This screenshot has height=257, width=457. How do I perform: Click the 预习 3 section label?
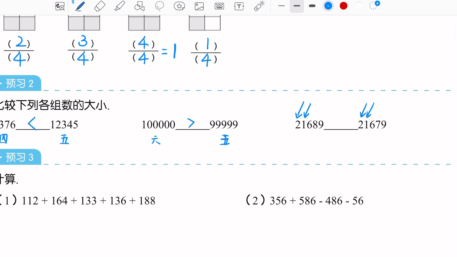(20, 157)
